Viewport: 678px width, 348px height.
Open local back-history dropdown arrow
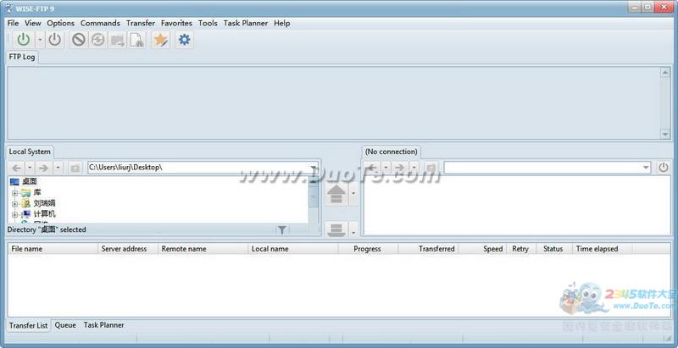pos(30,168)
